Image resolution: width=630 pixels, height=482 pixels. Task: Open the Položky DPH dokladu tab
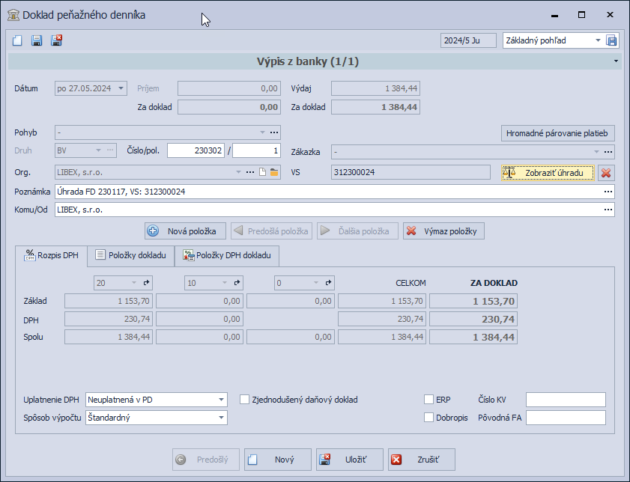coord(228,256)
